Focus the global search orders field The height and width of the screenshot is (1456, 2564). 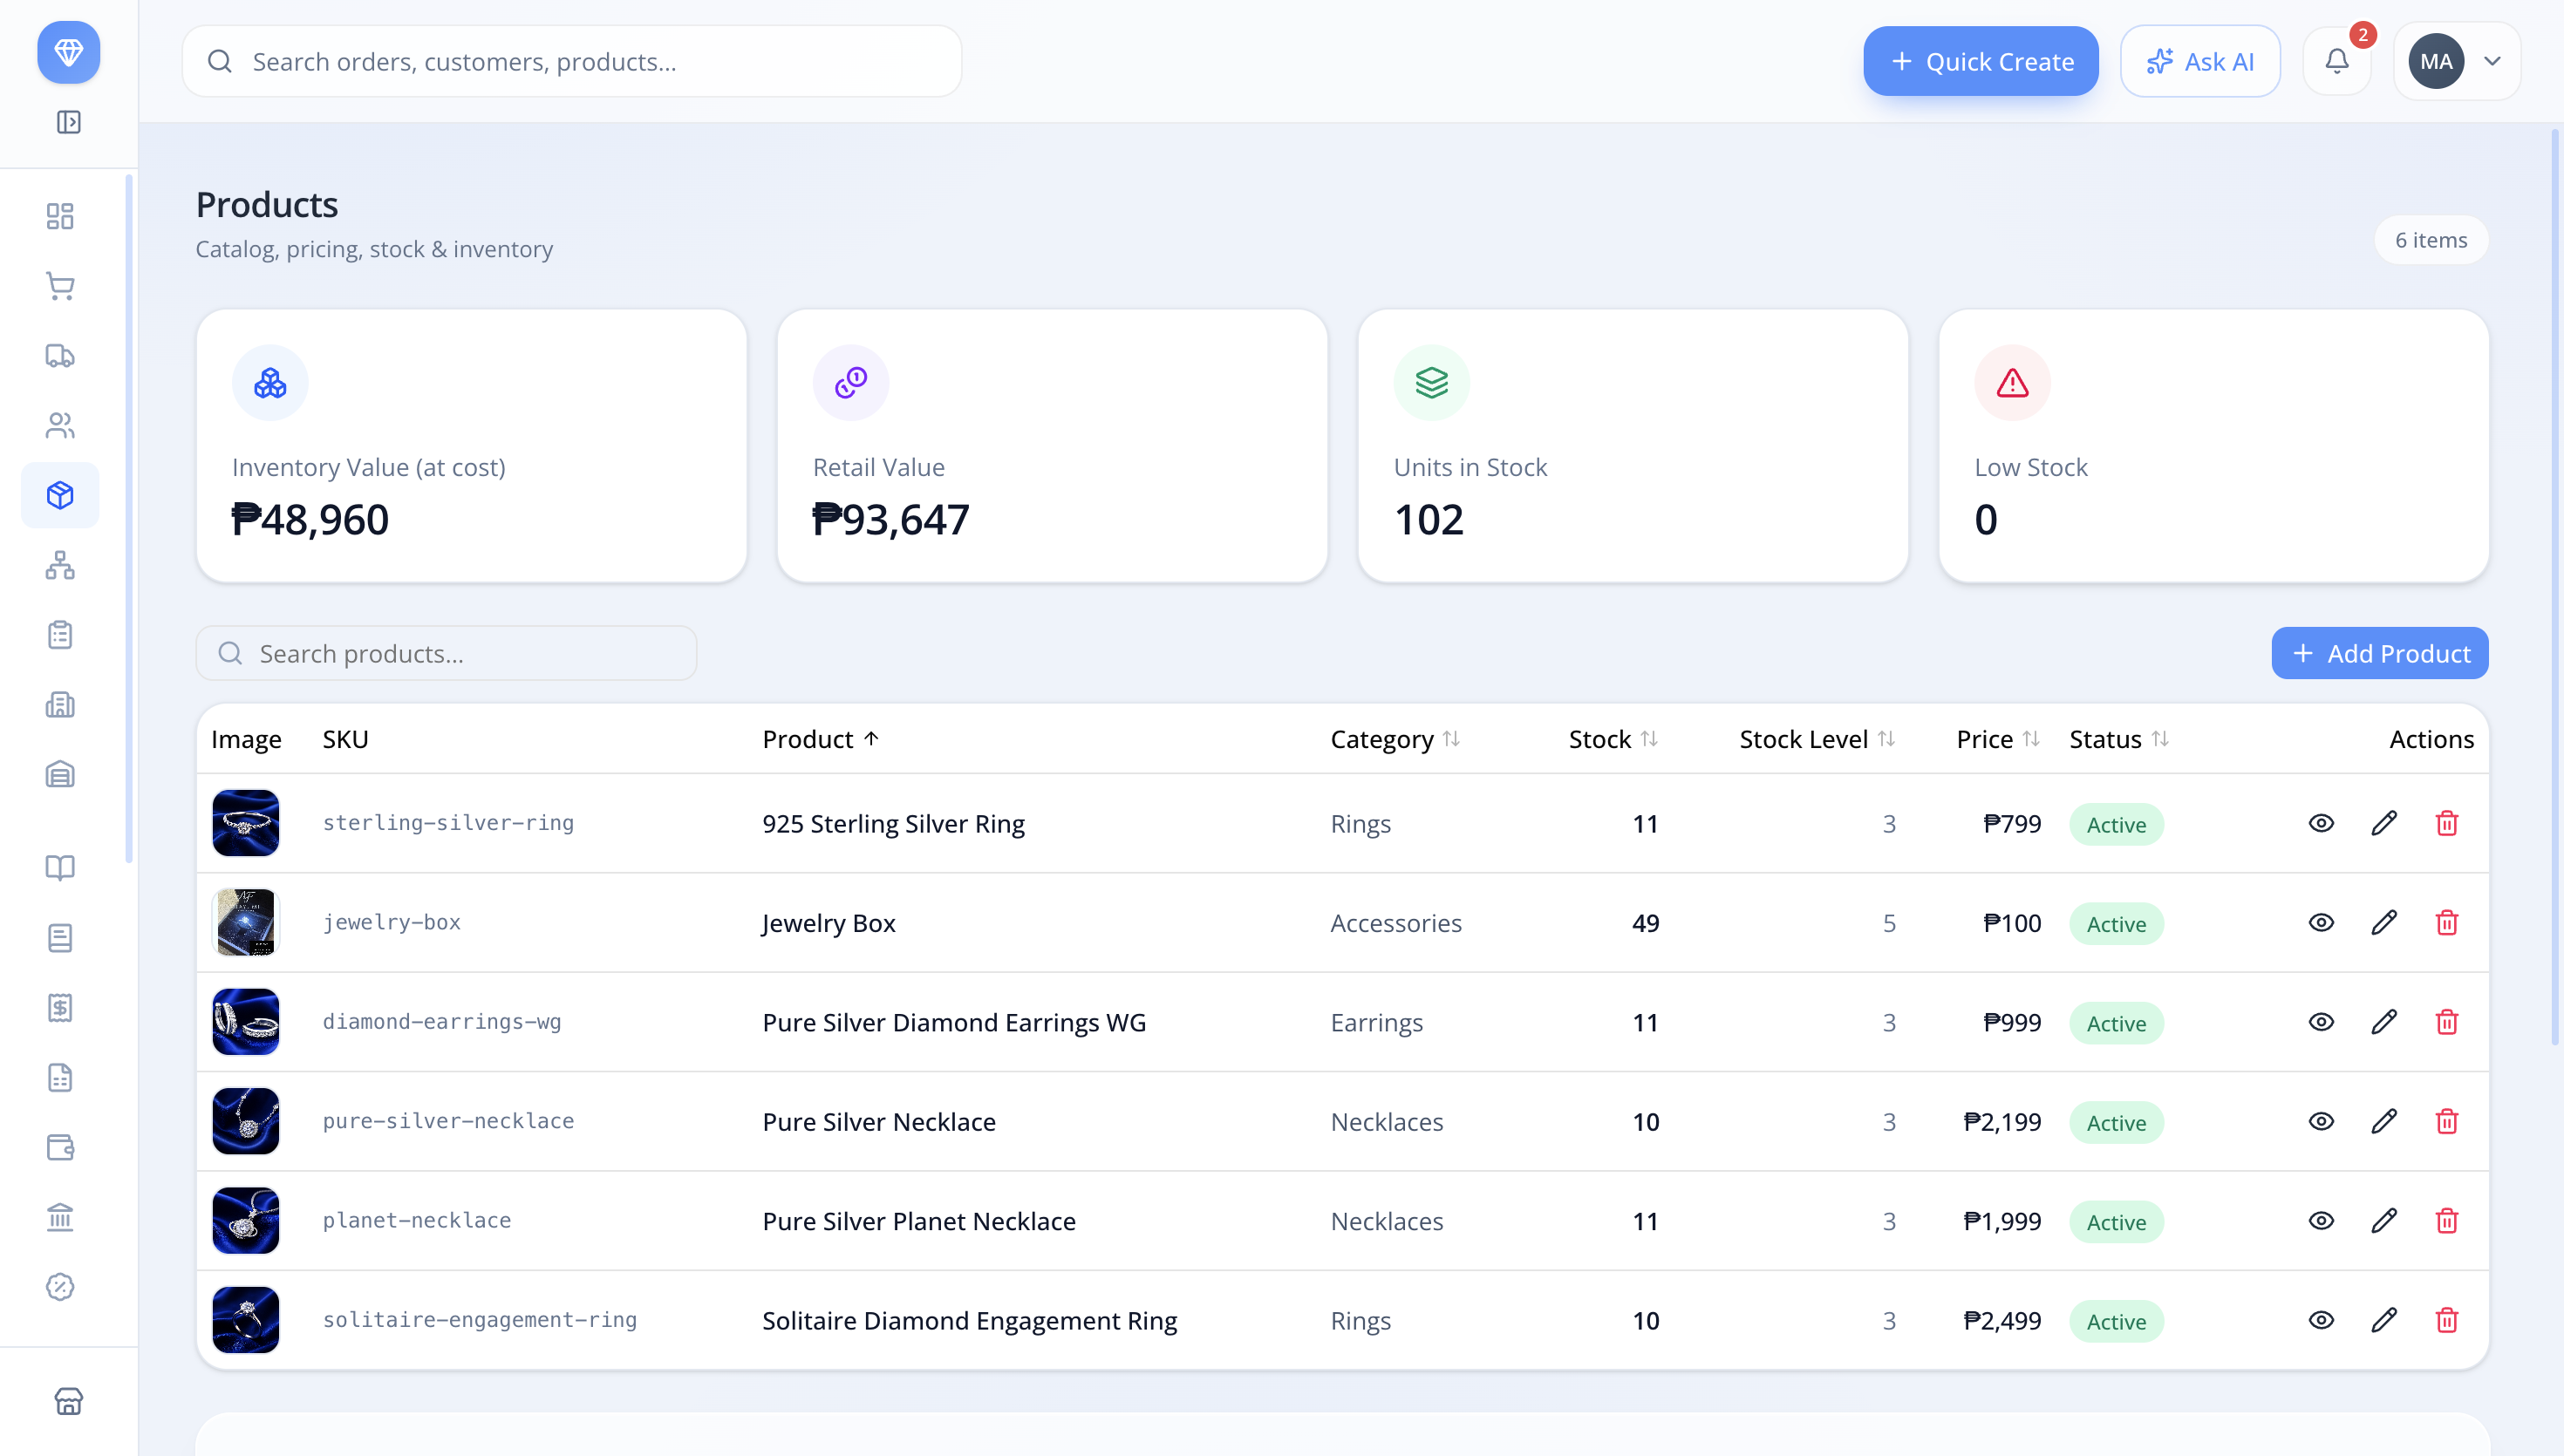click(x=571, y=61)
